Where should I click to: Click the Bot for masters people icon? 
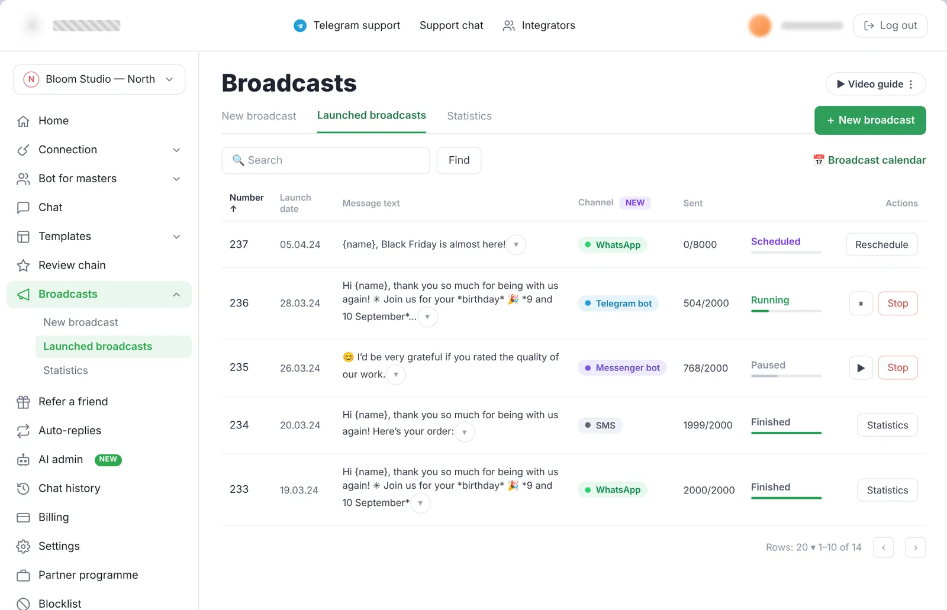click(x=23, y=179)
